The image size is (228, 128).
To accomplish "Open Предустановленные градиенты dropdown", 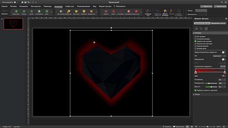I will click(x=224, y=52).
